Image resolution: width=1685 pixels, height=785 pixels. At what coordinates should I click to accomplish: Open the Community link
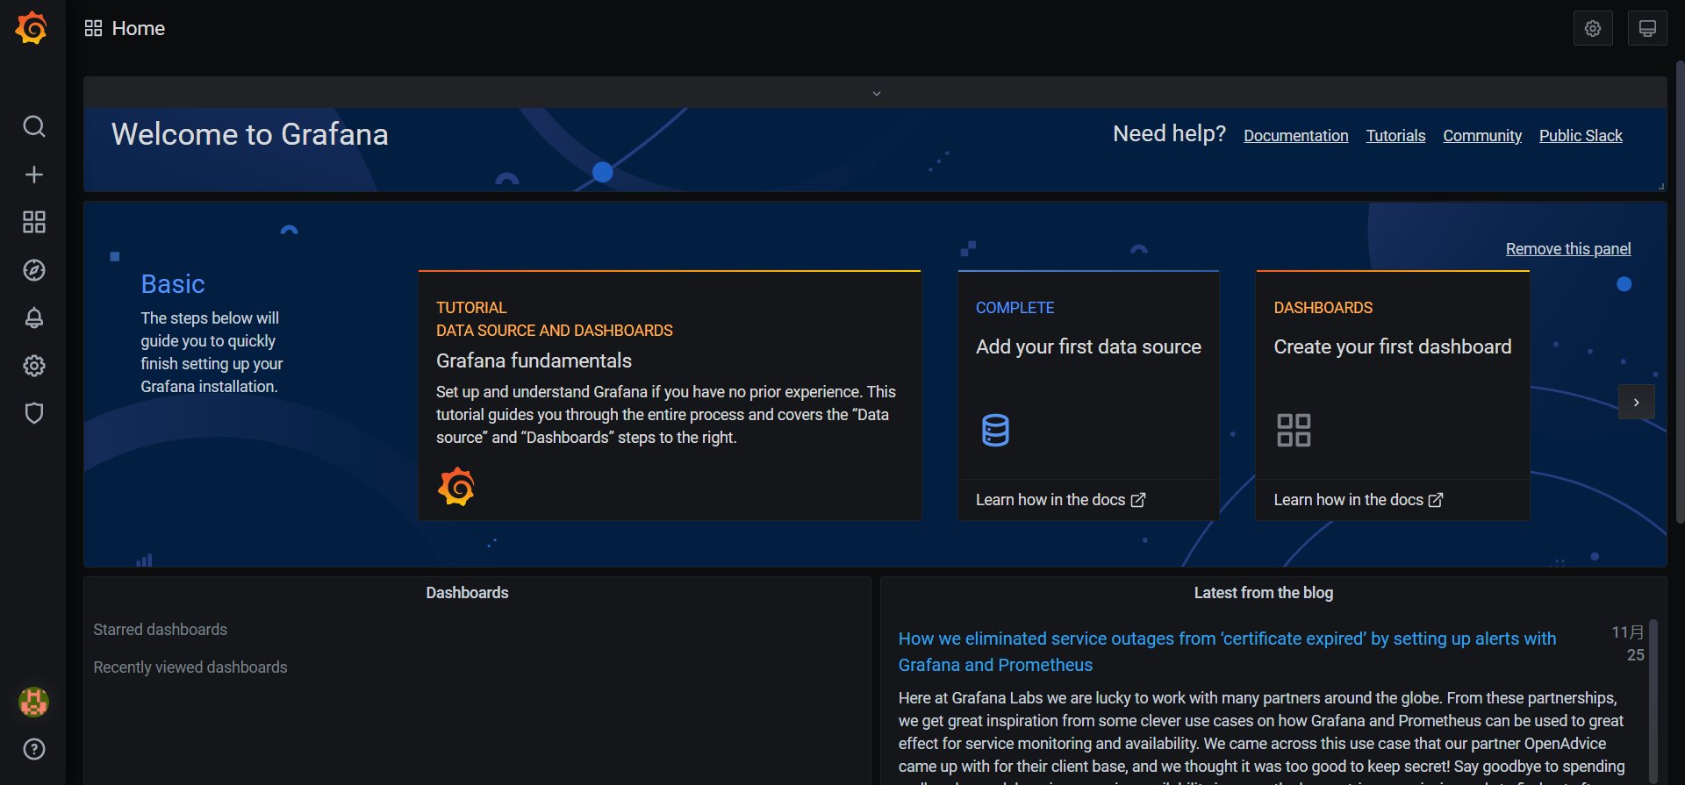click(x=1482, y=136)
